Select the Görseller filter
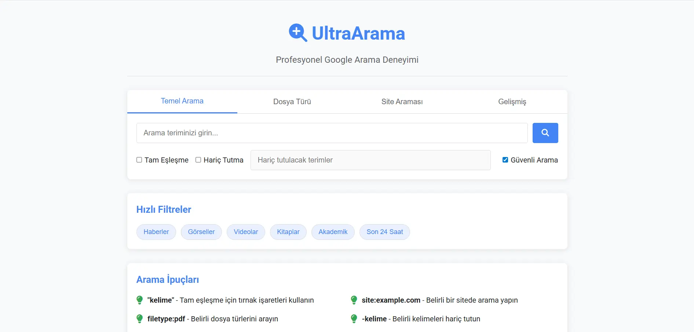Screen dimensions: 694x332 point(201,232)
